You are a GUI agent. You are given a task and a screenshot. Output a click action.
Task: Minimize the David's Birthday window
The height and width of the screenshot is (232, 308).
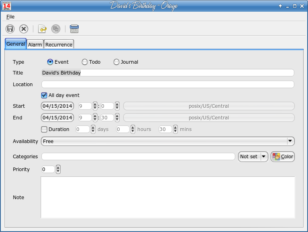coord(288,6)
